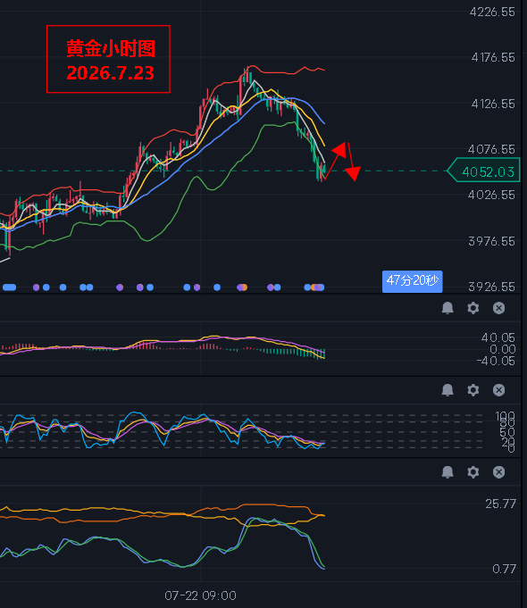Image resolution: width=527 pixels, height=608 pixels.
Task: Click the 0.77 scale label in bottom panel
Action: click(x=504, y=569)
